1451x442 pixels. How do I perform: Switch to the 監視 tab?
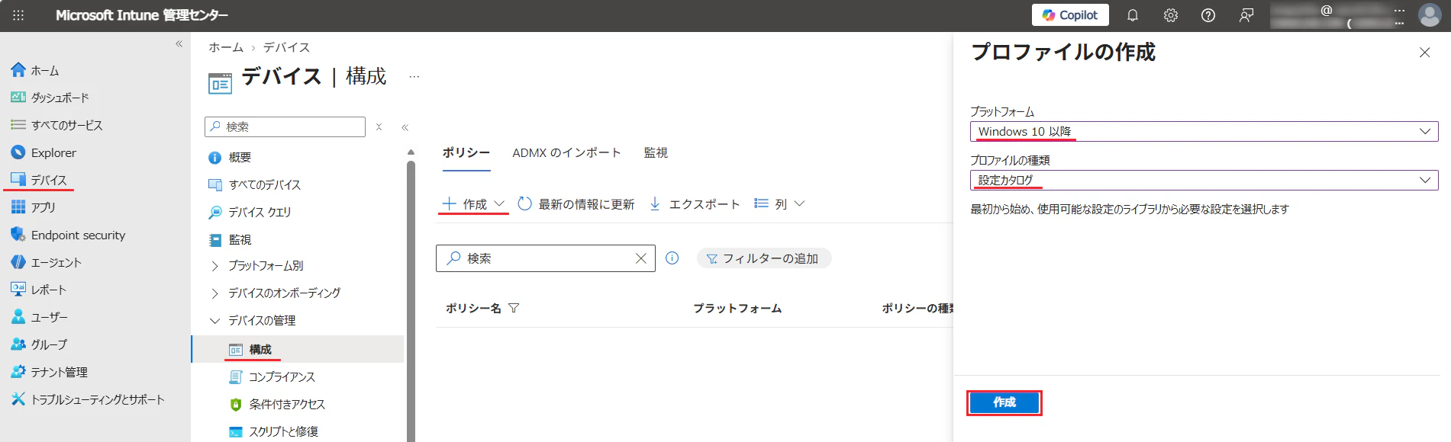point(656,153)
